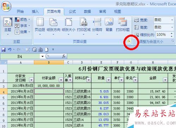Open the 页面设置 dialog launcher
The width and height of the screenshot is (176, 128).
(x=129, y=41)
